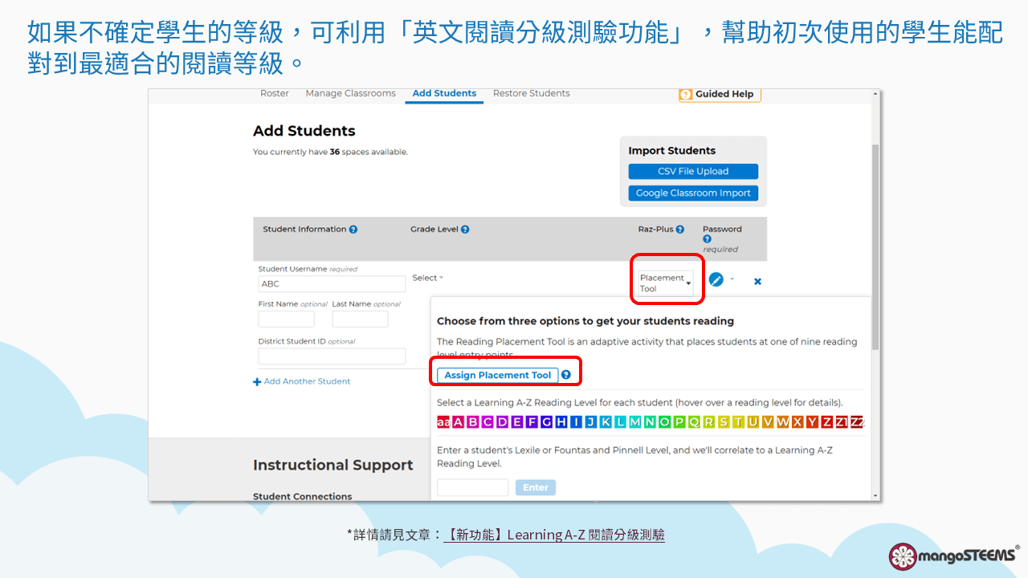The image size is (1028, 578).
Task: Select reading level U swatch
Action: click(x=753, y=421)
